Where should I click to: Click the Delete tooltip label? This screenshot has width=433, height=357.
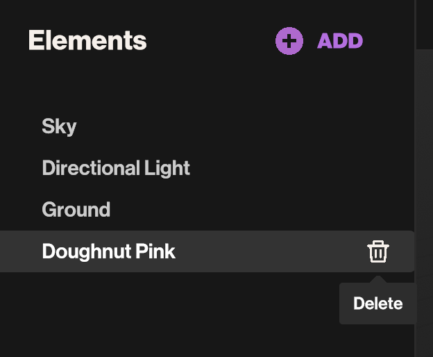(x=378, y=304)
